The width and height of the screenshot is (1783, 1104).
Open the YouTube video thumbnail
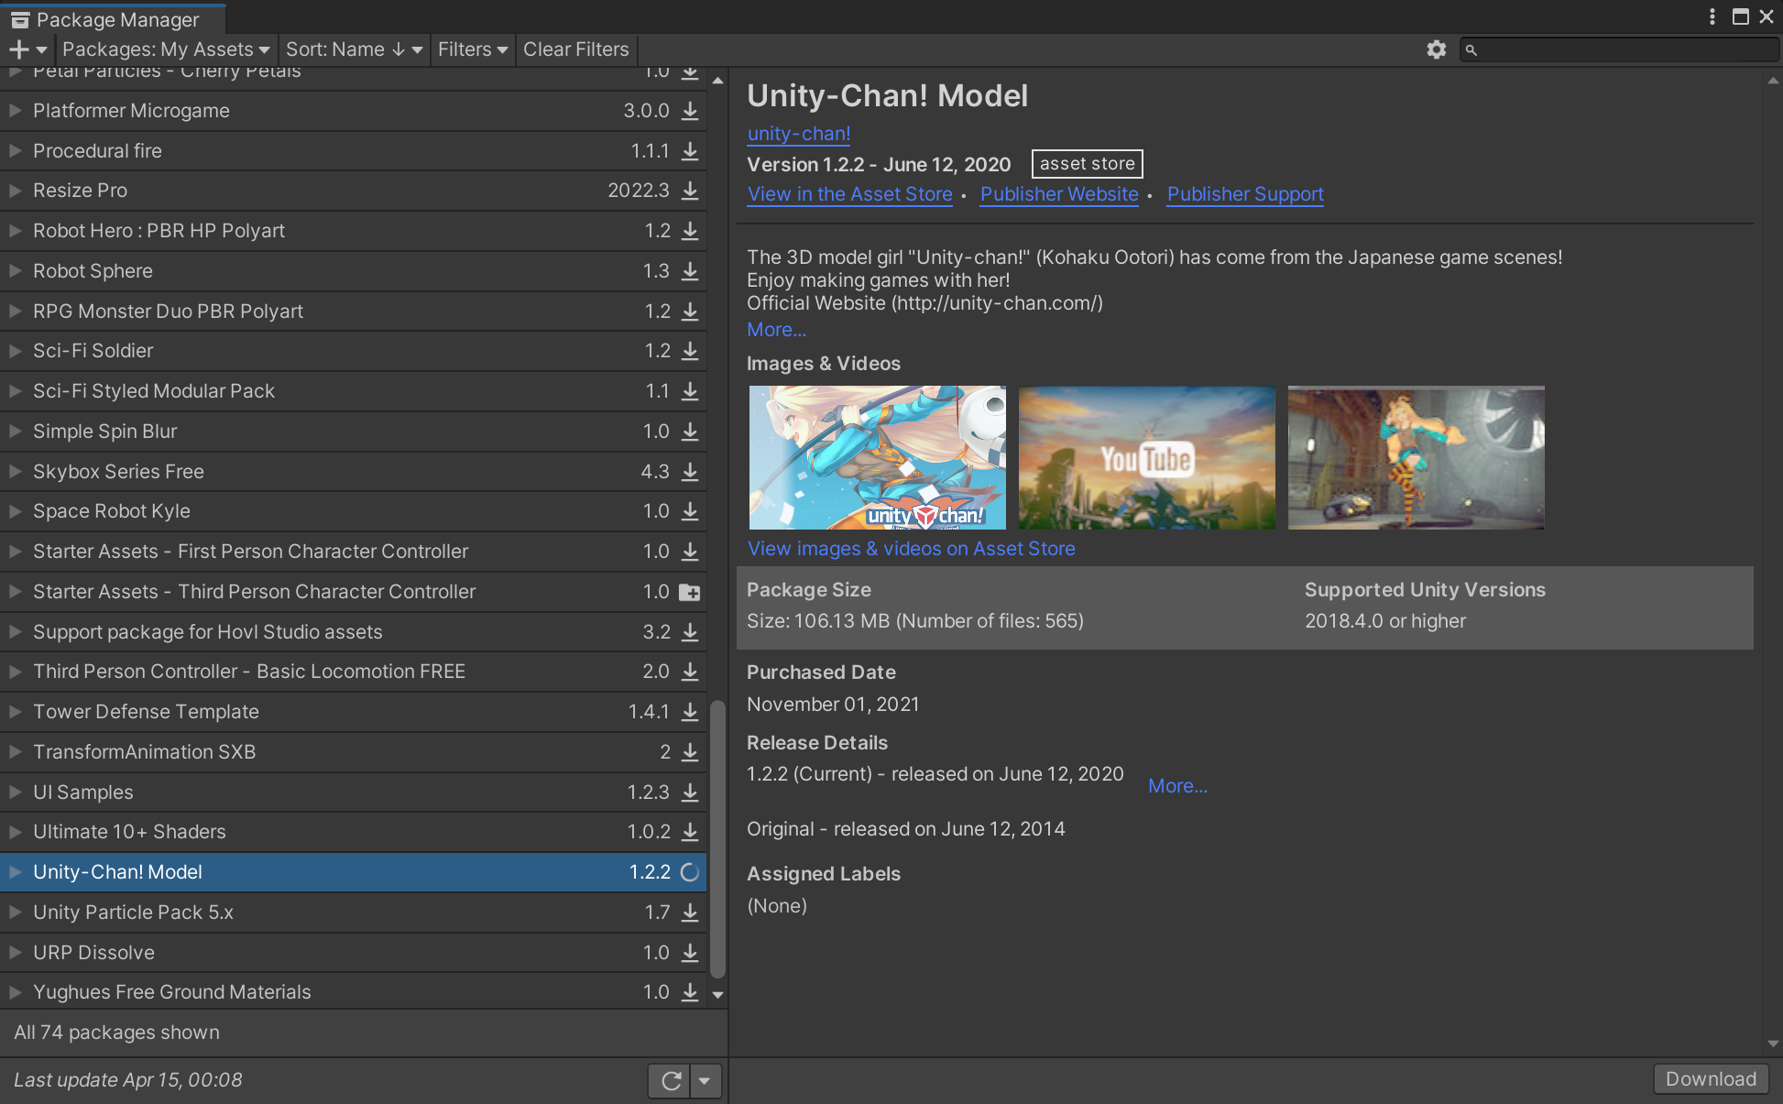point(1147,458)
